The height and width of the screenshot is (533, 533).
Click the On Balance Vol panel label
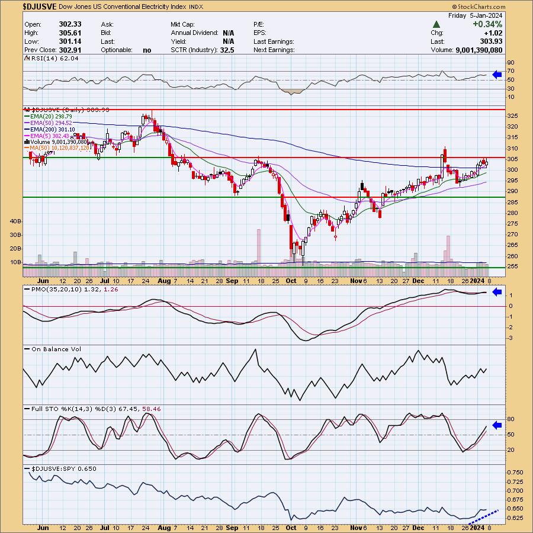(54, 349)
